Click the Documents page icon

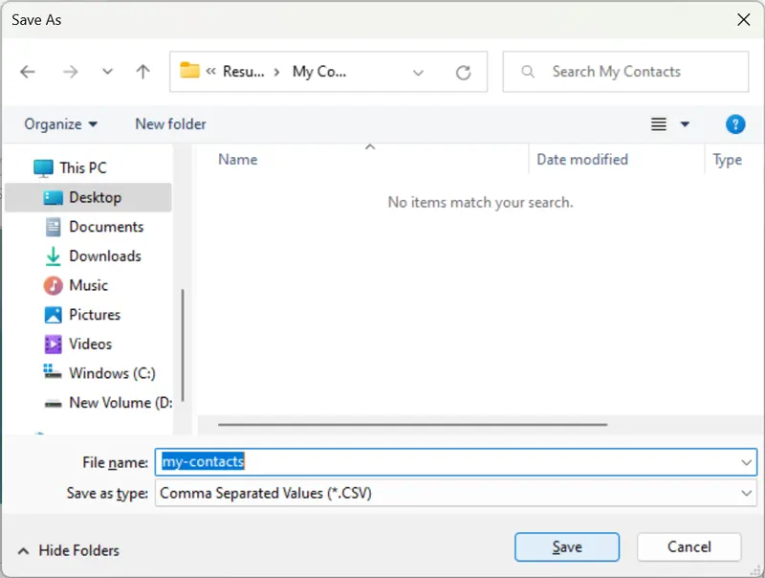pyautogui.click(x=53, y=227)
